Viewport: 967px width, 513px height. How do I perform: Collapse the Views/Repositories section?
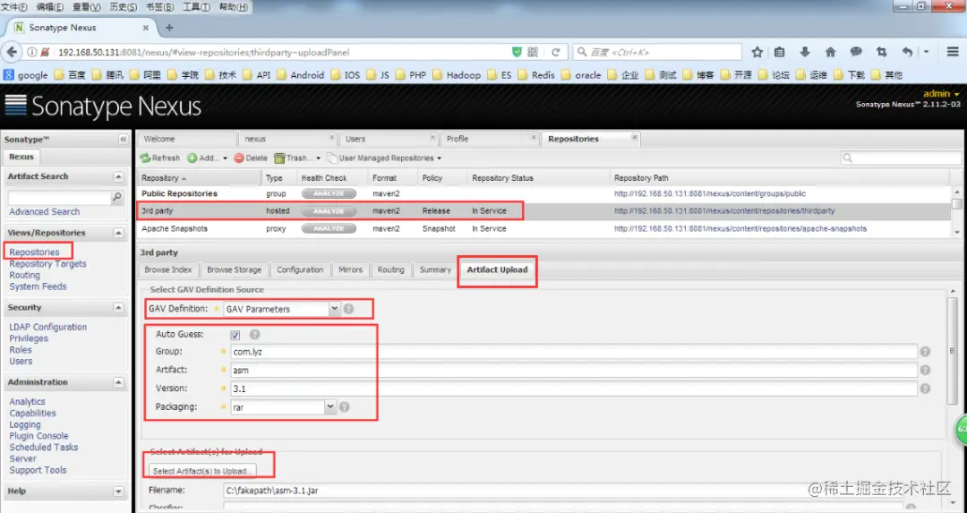[x=118, y=233]
